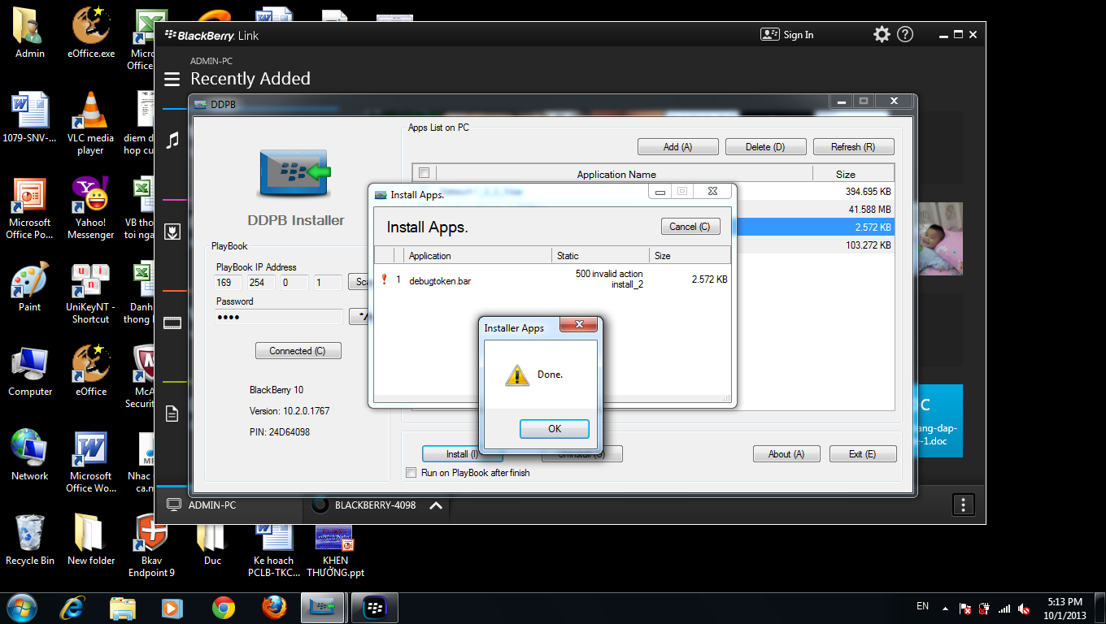Select the Bkav Endpoint 9 desktop icon

[x=151, y=546]
